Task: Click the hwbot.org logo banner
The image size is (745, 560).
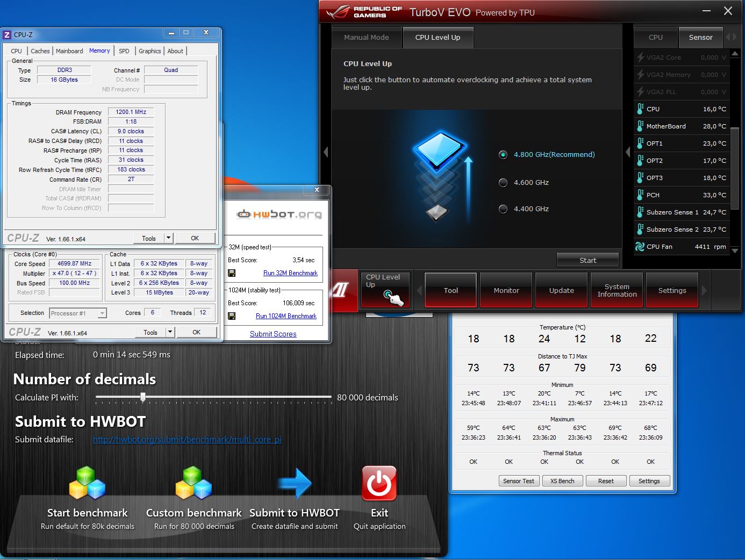Action: tap(279, 214)
